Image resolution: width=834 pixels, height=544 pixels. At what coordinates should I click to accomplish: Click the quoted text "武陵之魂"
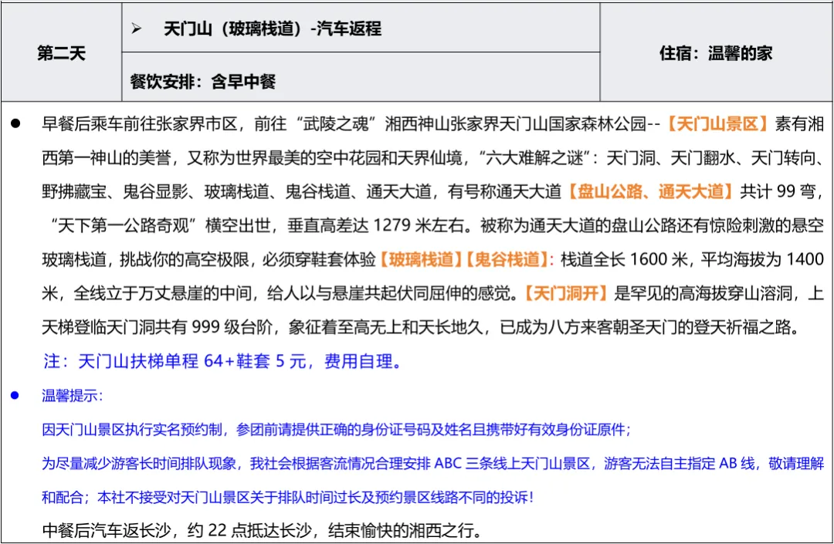tap(336, 124)
